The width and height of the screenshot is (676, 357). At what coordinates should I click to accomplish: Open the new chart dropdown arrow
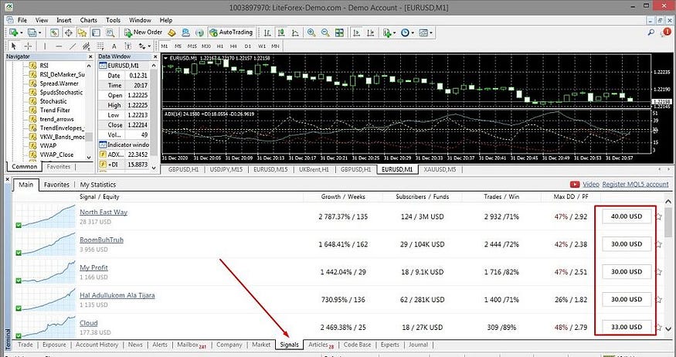pyautogui.click(x=21, y=32)
